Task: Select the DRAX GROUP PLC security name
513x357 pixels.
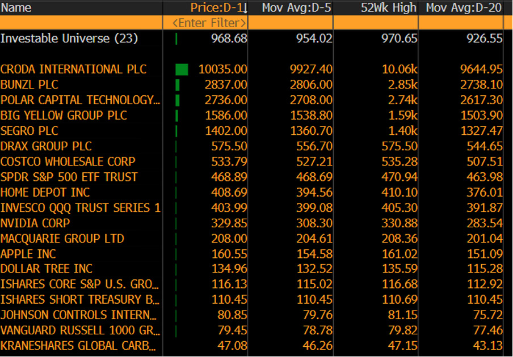Action: tap(46, 146)
